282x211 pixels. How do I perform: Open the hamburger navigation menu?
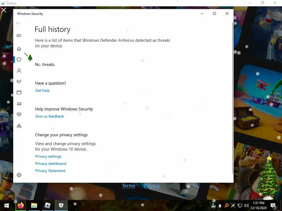click(x=19, y=35)
